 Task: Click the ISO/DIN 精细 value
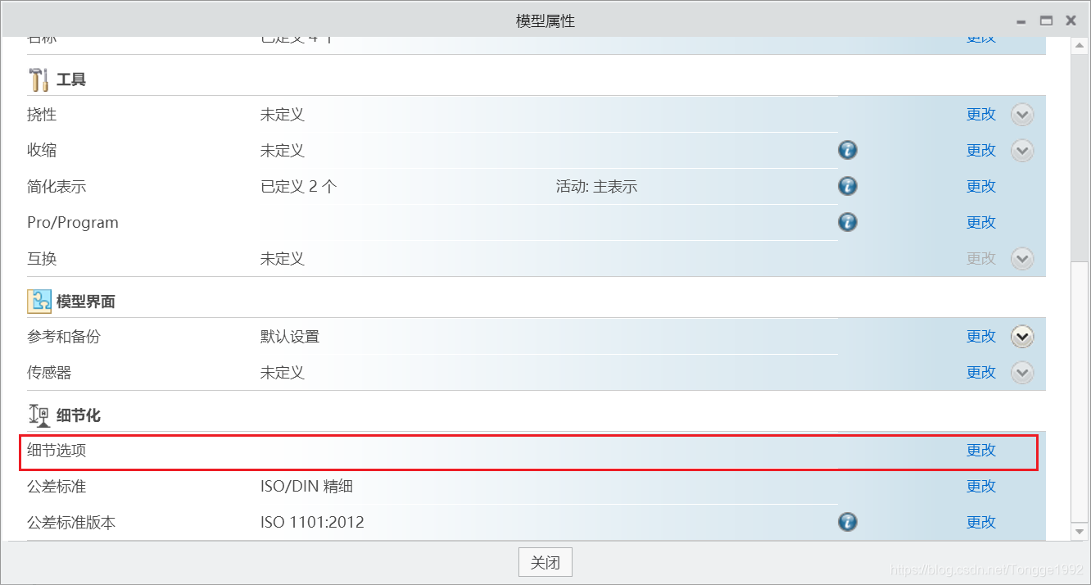click(x=306, y=487)
